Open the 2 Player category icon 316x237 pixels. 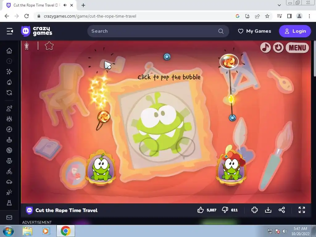[x=9, y=108]
